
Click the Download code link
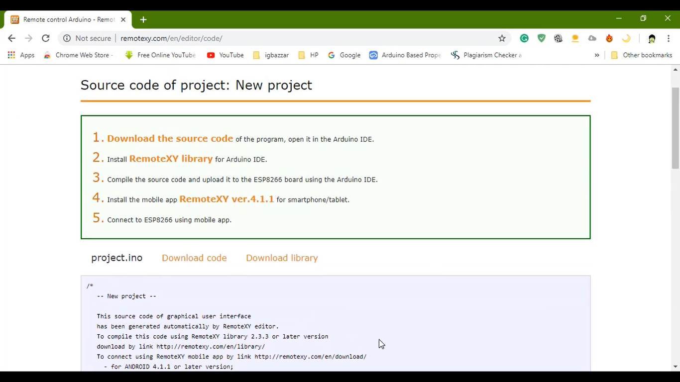194,258
